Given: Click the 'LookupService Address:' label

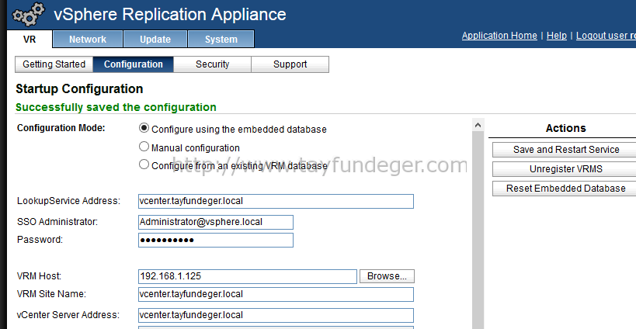Looking at the screenshot, I should click(68, 201).
